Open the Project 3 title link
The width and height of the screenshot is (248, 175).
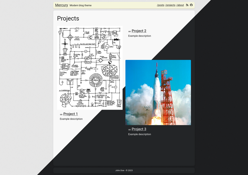139,129
